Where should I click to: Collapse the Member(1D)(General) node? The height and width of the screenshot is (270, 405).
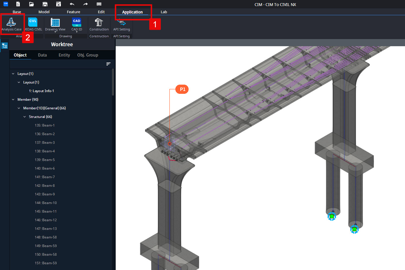pyautogui.click(x=18, y=108)
